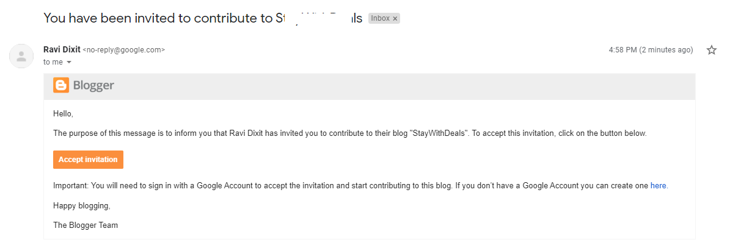Click "The Blogger Team" signature
Image resolution: width=730 pixels, height=248 pixels.
point(86,225)
